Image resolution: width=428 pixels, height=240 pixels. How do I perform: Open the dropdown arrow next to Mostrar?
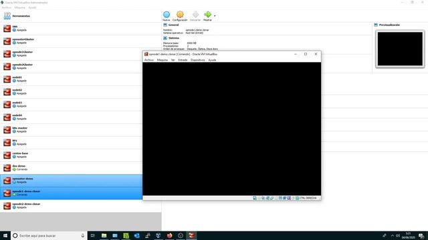(215, 16)
